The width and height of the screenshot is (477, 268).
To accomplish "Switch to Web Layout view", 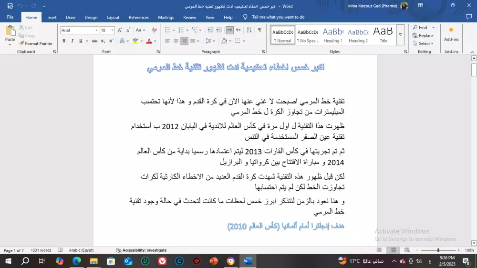I will (407, 250).
